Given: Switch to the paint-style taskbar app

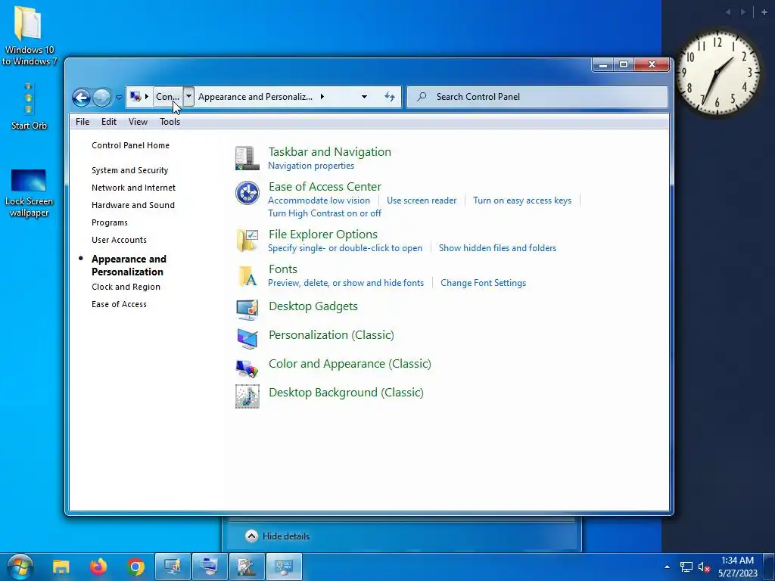Looking at the screenshot, I should pos(247,567).
